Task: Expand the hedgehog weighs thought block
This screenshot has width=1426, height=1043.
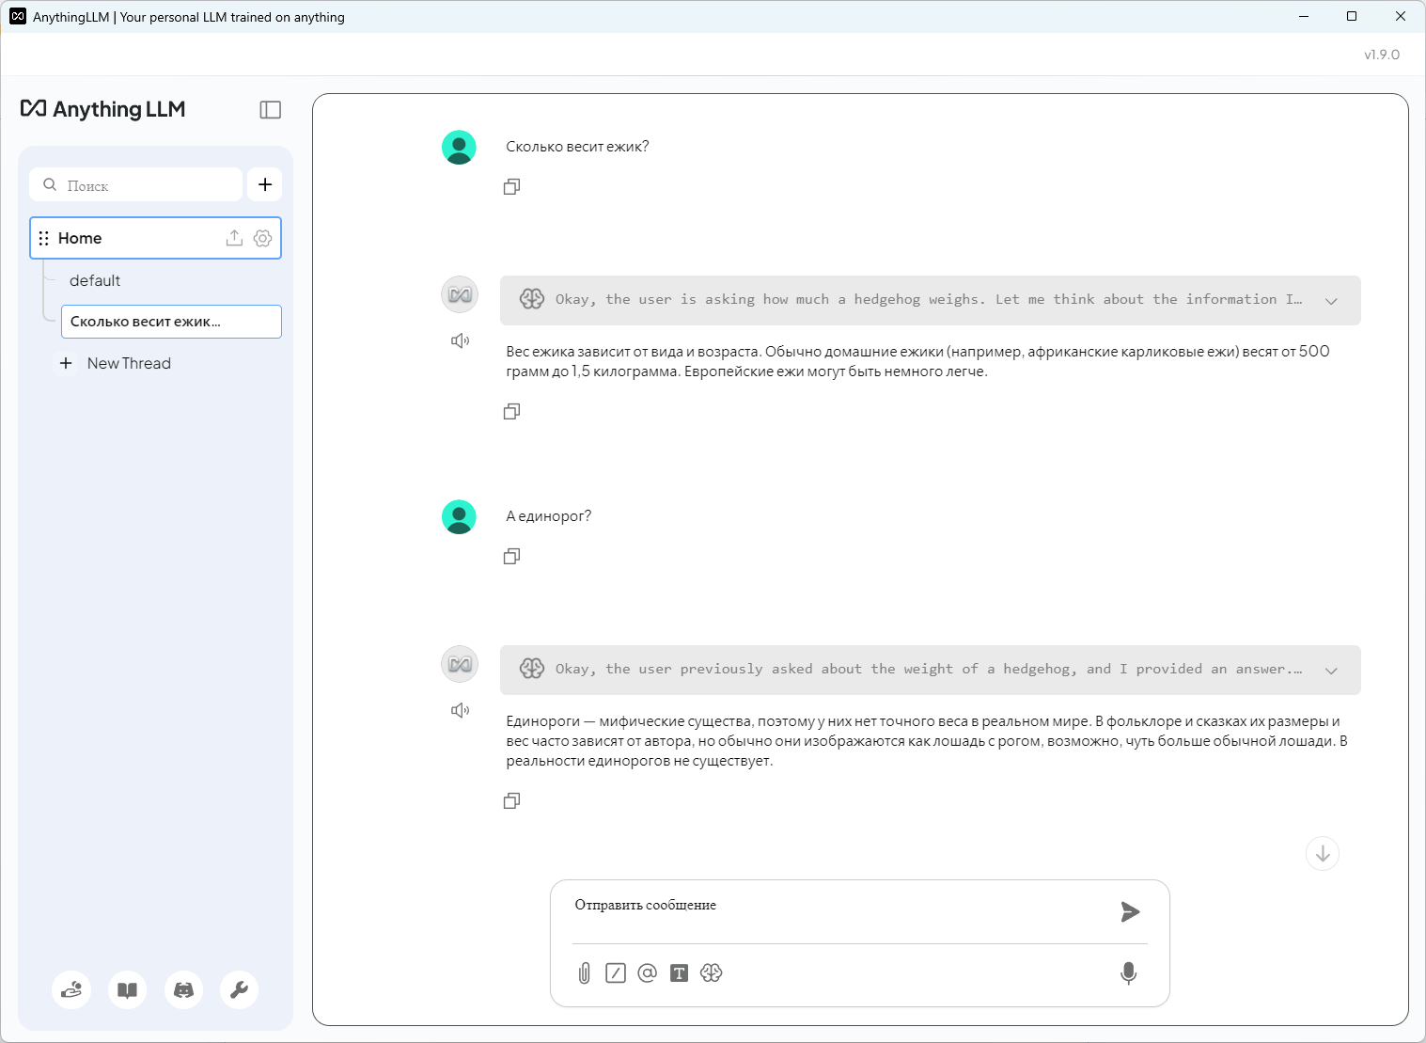Action: point(1331,301)
